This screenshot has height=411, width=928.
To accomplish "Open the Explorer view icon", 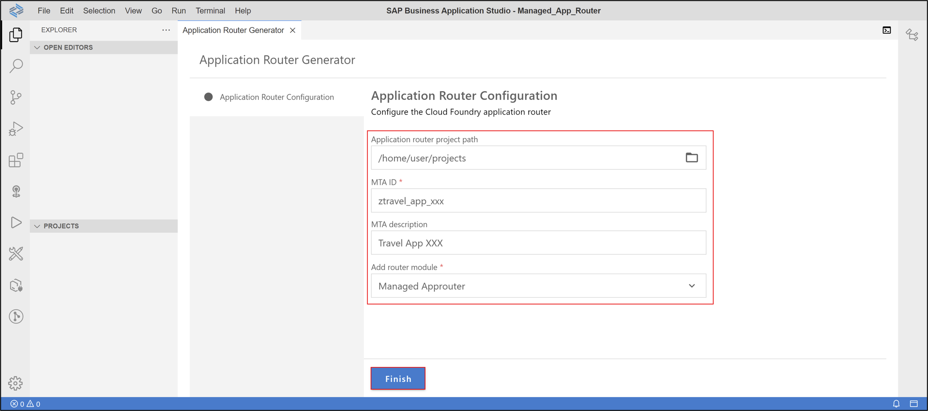I will [16, 35].
